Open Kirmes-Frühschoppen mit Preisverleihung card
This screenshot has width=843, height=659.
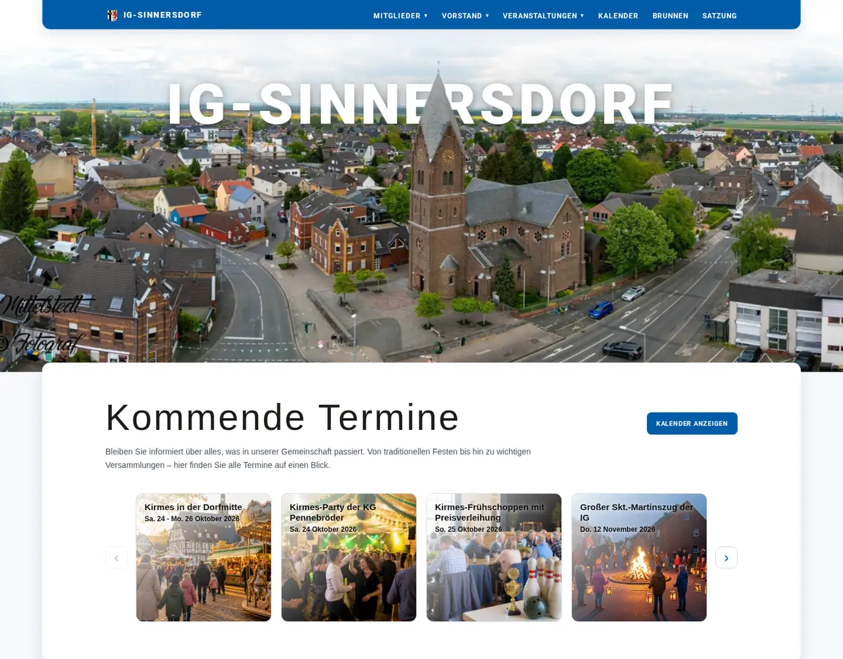tap(494, 558)
